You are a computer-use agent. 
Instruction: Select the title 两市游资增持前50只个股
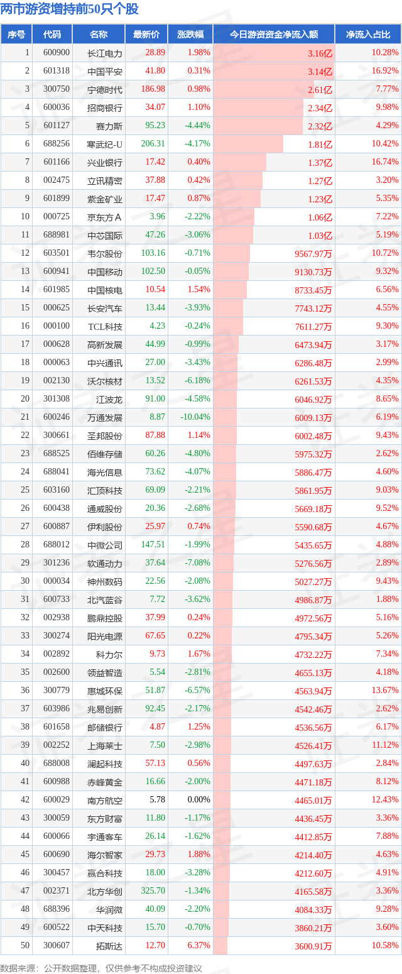pos(70,9)
